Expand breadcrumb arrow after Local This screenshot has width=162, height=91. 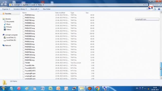point(36,5)
